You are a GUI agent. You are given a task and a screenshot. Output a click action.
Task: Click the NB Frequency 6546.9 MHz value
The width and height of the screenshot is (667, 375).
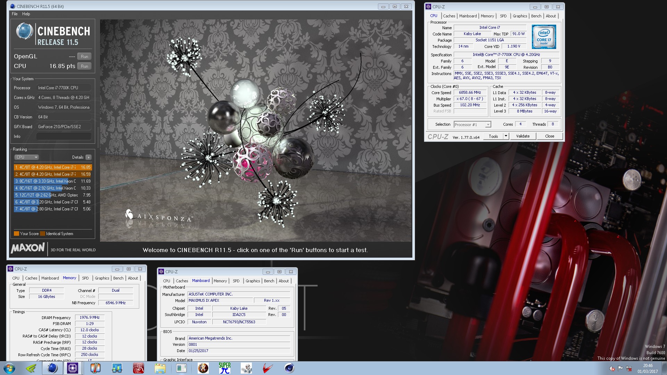pos(116,303)
